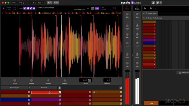The width and height of the screenshot is (189, 106).
Task: Mark the pad with the Favorite star
Action: [x=65, y=80]
